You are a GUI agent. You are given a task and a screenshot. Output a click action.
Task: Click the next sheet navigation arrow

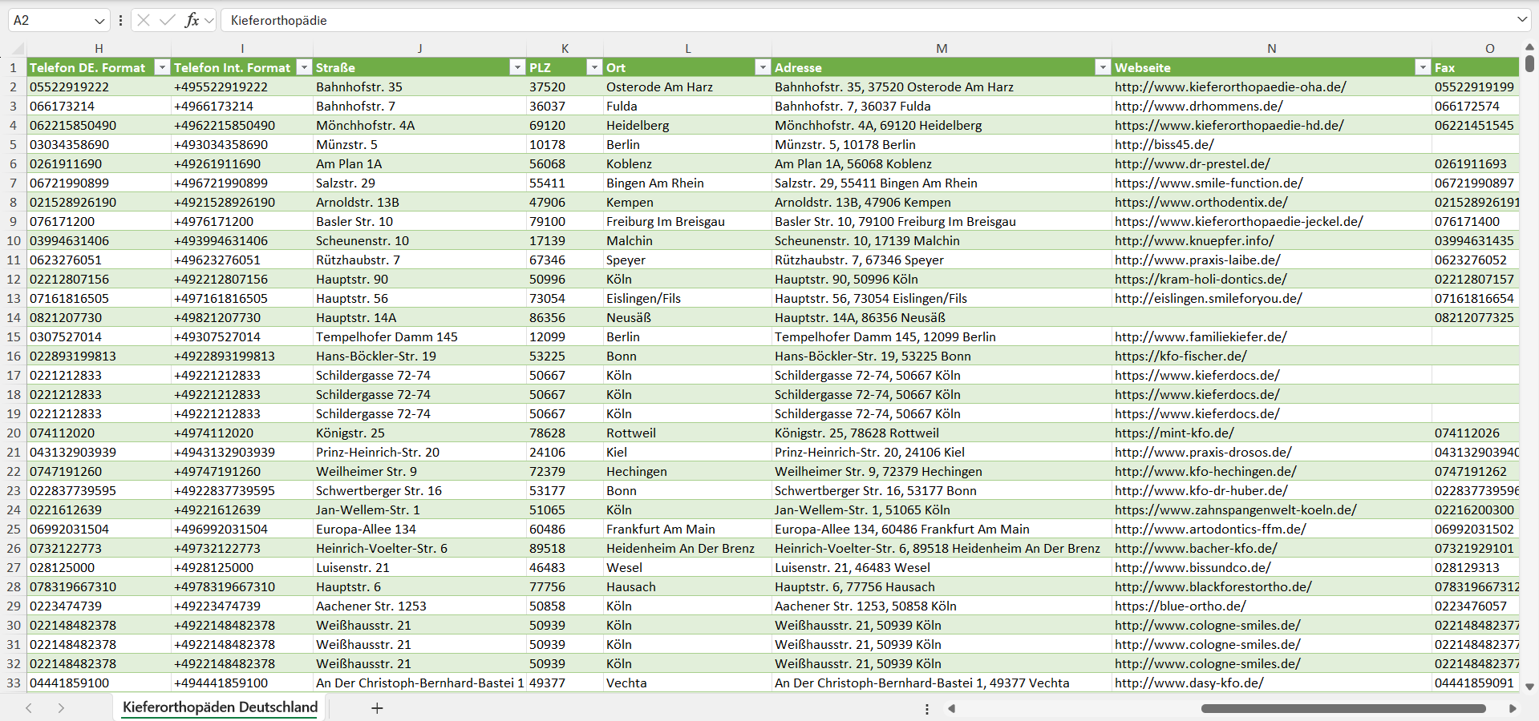click(x=61, y=708)
